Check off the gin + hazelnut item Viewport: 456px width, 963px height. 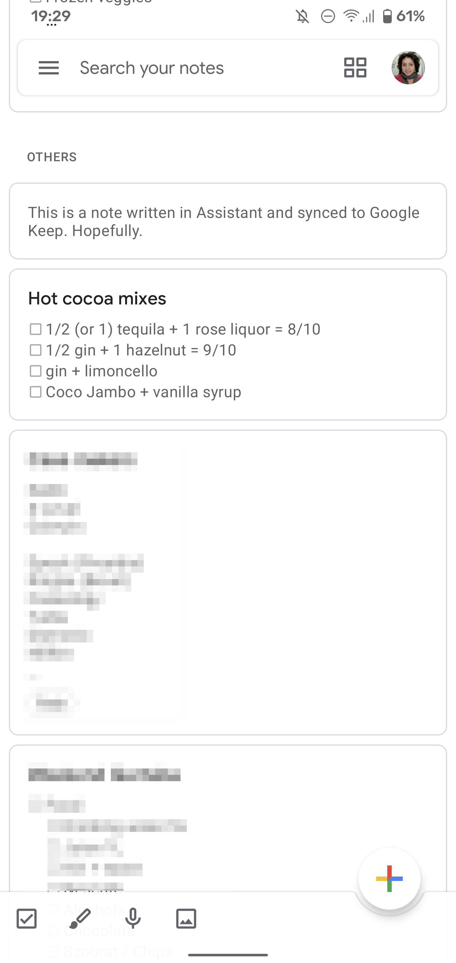[x=36, y=350]
